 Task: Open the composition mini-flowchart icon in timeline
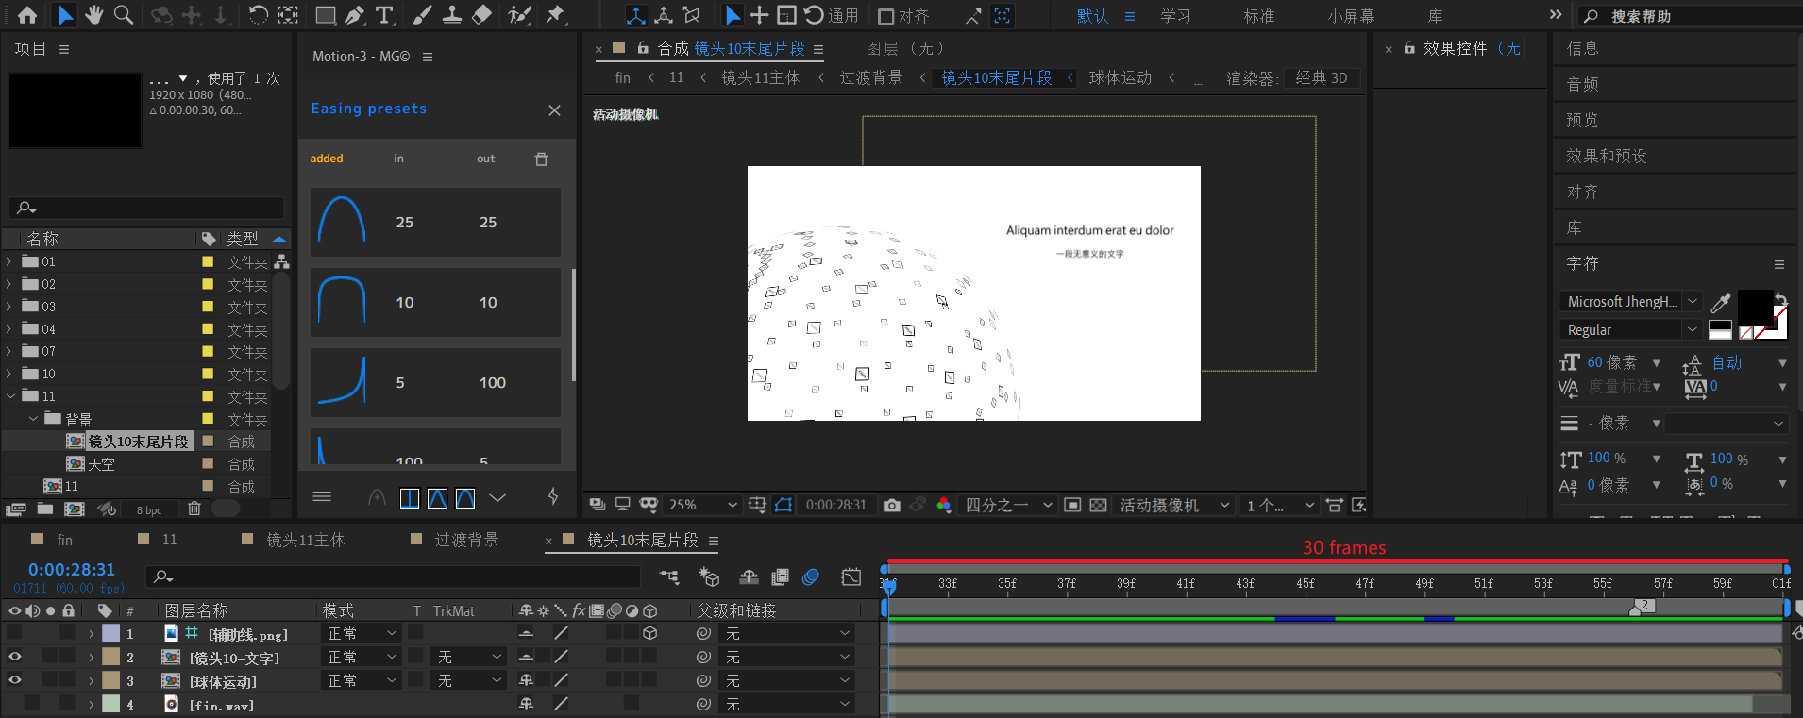(669, 576)
